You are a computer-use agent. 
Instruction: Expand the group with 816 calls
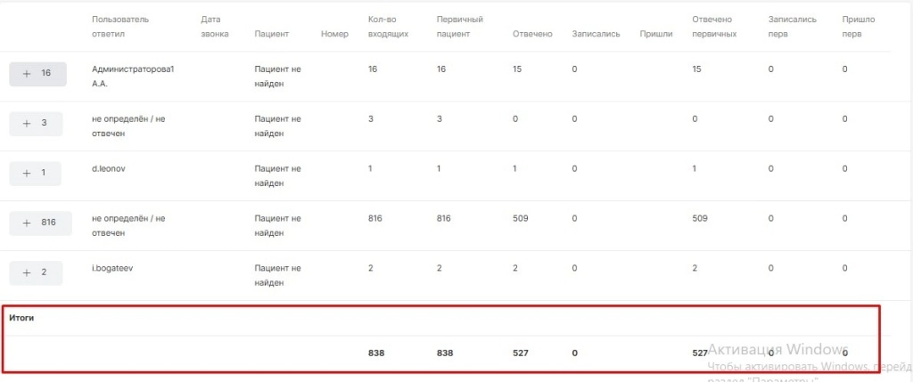point(39,223)
